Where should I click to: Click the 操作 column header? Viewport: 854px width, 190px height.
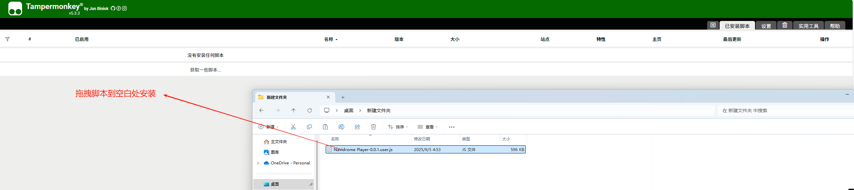point(825,39)
